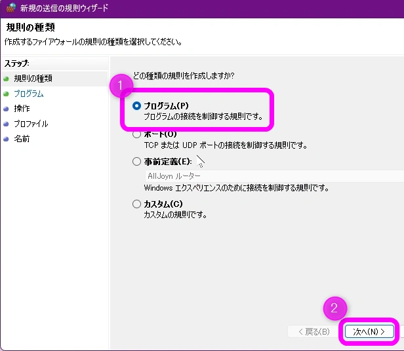Open the AllJoyn ルーター predefined dropdown
The width and height of the screenshot is (404, 351).
(274, 176)
